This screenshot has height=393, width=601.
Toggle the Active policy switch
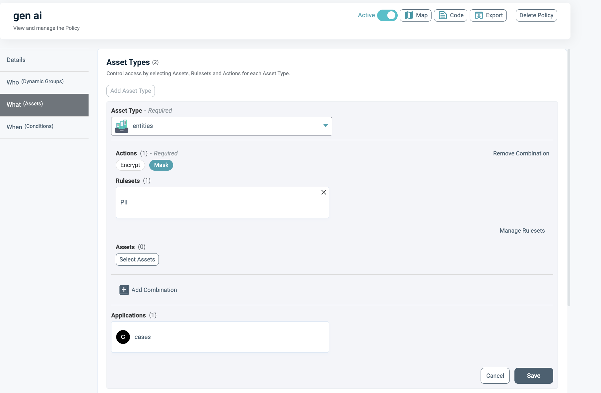(387, 15)
